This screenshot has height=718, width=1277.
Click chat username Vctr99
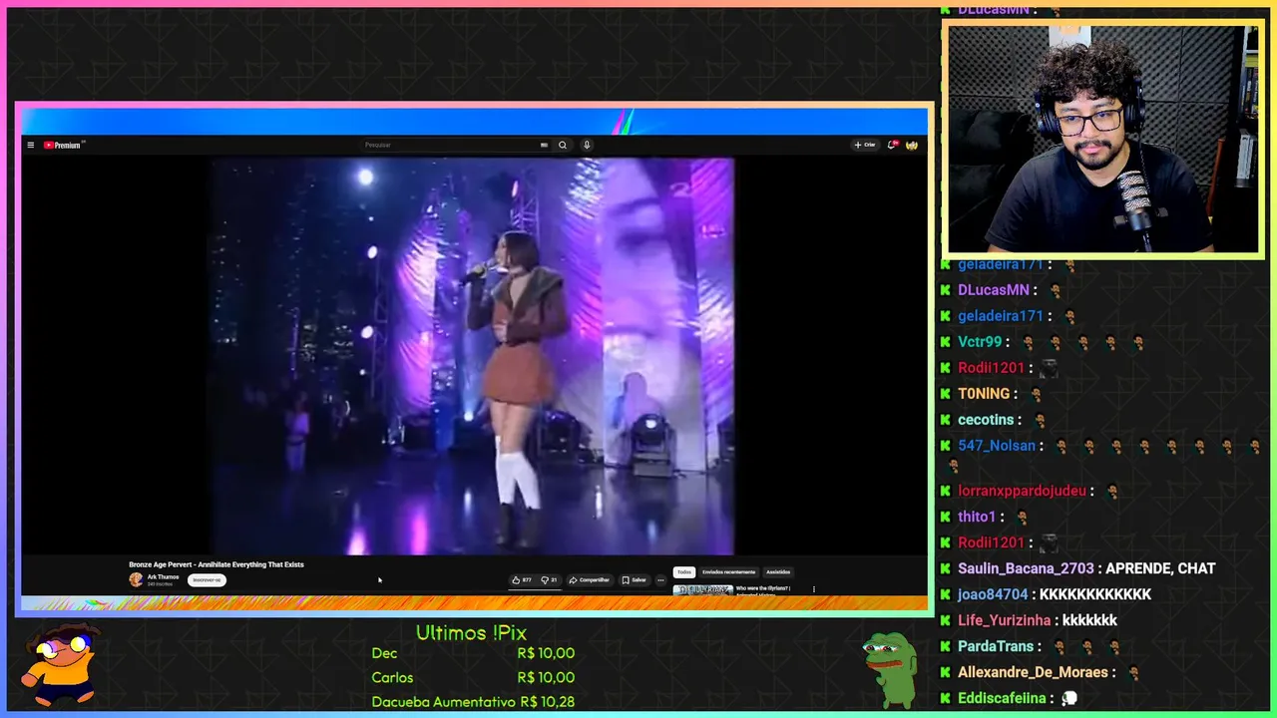pyautogui.click(x=980, y=342)
